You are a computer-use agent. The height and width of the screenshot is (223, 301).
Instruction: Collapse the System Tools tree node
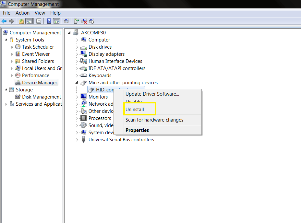[6, 40]
